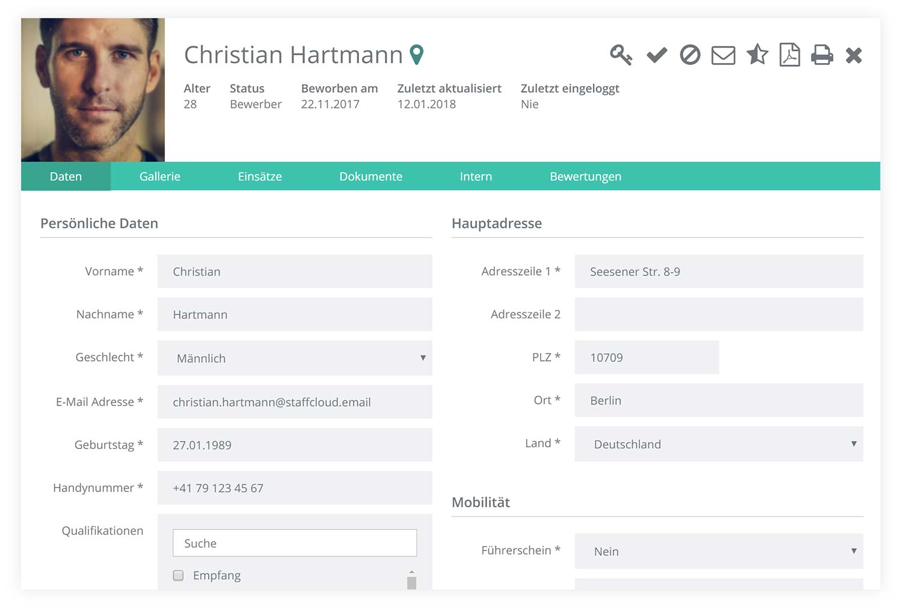The height and width of the screenshot is (616, 902).
Task: Block the applicant using the block icon
Action: (x=690, y=55)
